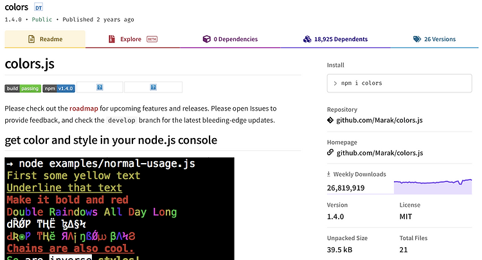Click the Weekly Downloads arrow icon

coord(328,174)
